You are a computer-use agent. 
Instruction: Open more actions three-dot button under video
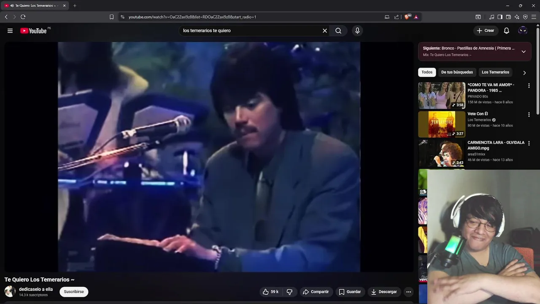coord(408,292)
